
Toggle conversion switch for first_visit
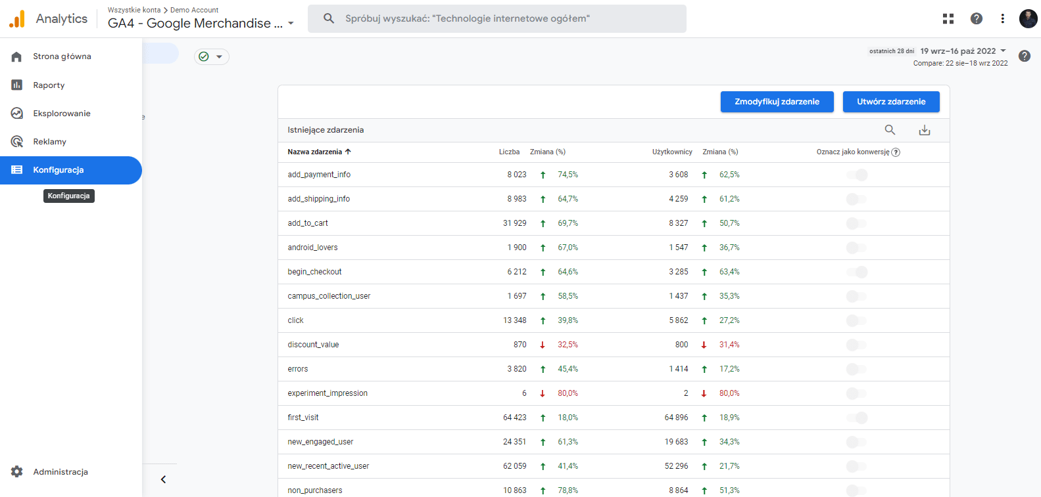(857, 418)
